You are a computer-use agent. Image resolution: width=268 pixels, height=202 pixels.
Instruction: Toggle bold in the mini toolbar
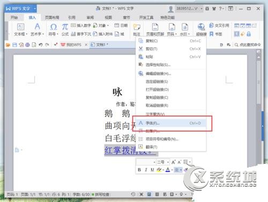click(139, 170)
